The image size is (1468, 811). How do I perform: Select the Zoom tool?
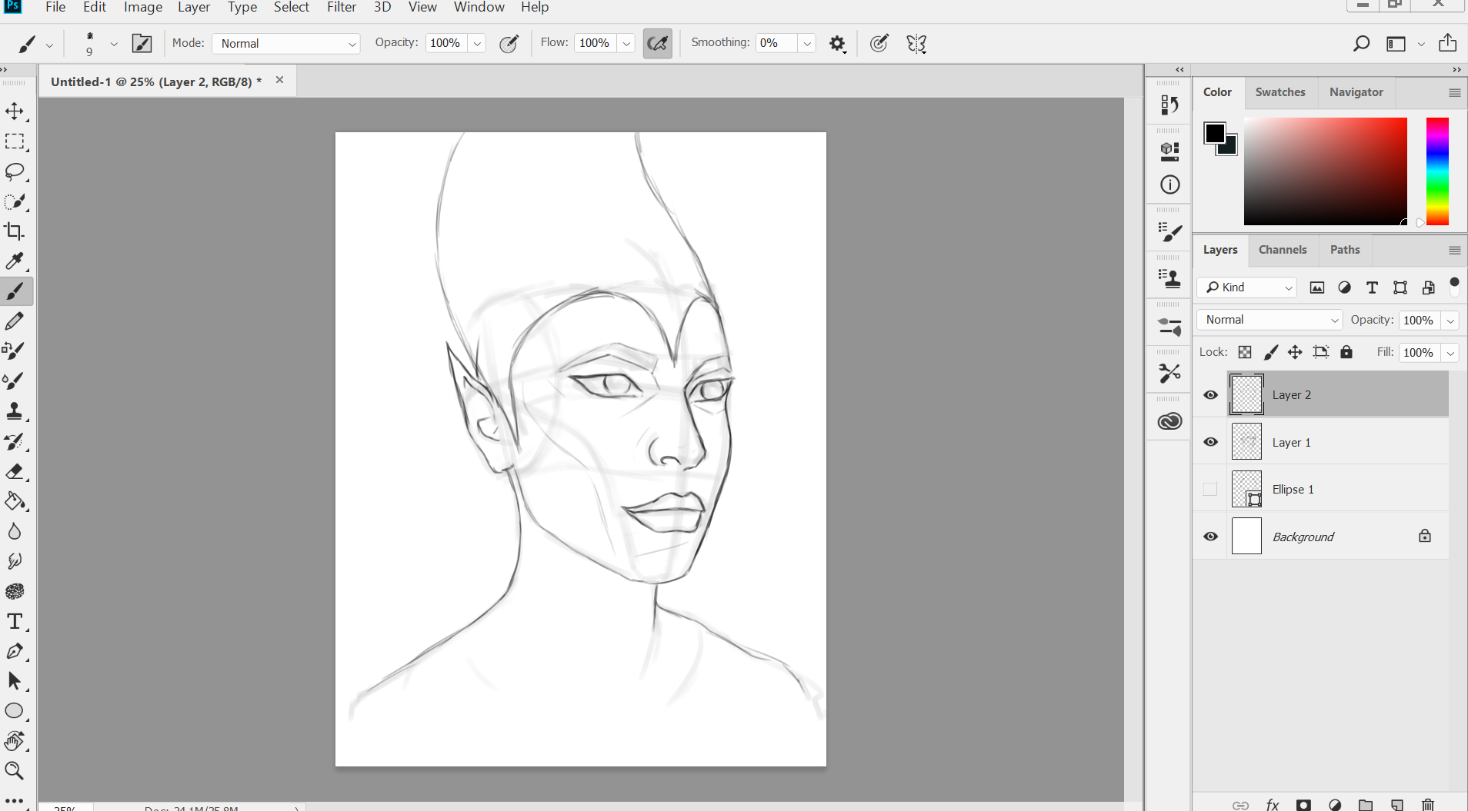(15, 770)
